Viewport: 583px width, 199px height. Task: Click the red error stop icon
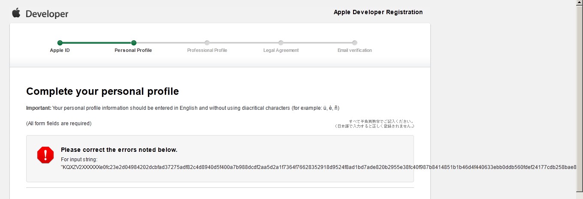tap(45, 155)
